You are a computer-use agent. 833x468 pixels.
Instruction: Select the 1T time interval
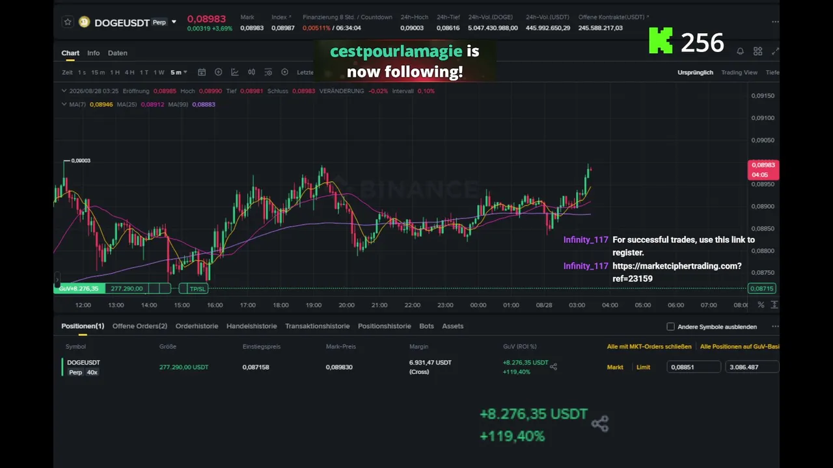144,72
